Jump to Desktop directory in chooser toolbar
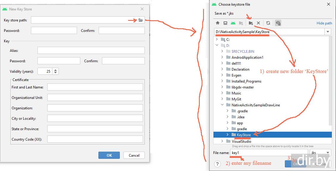 point(225,23)
